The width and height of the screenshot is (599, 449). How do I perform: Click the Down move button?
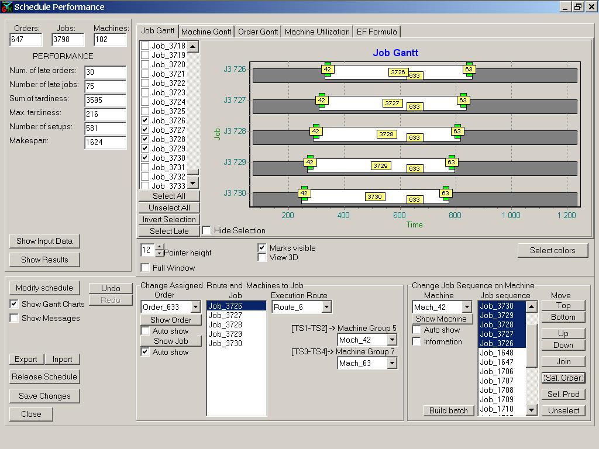563,345
